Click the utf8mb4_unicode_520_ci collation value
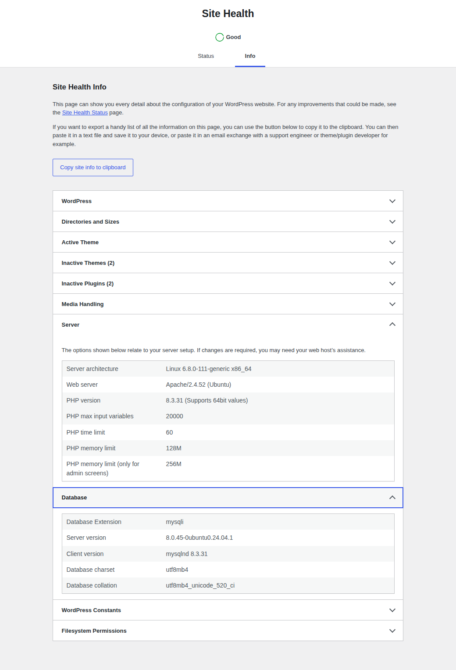 pos(200,585)
